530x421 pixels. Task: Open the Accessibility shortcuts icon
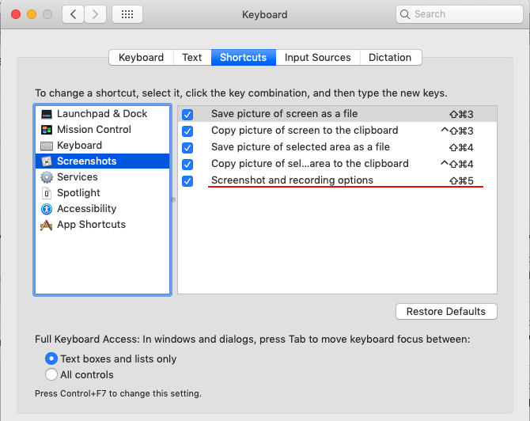pos(47,209)
